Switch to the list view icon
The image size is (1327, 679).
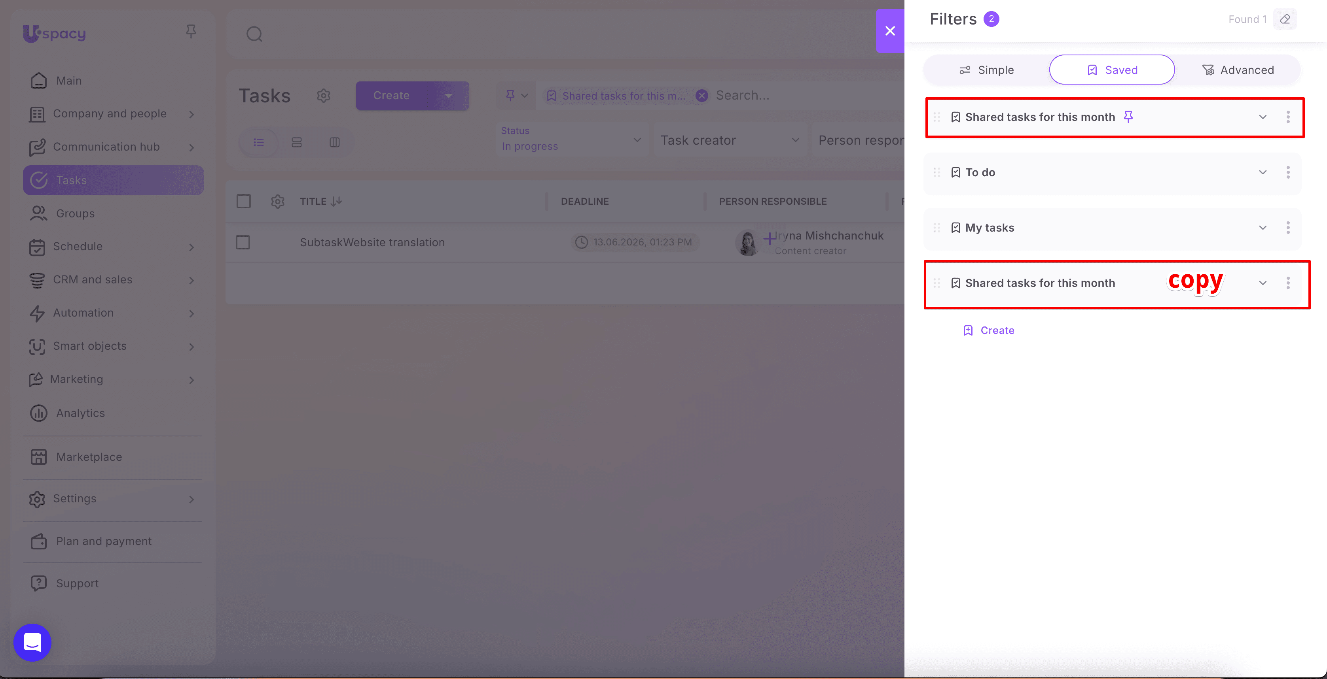(259, 142)
